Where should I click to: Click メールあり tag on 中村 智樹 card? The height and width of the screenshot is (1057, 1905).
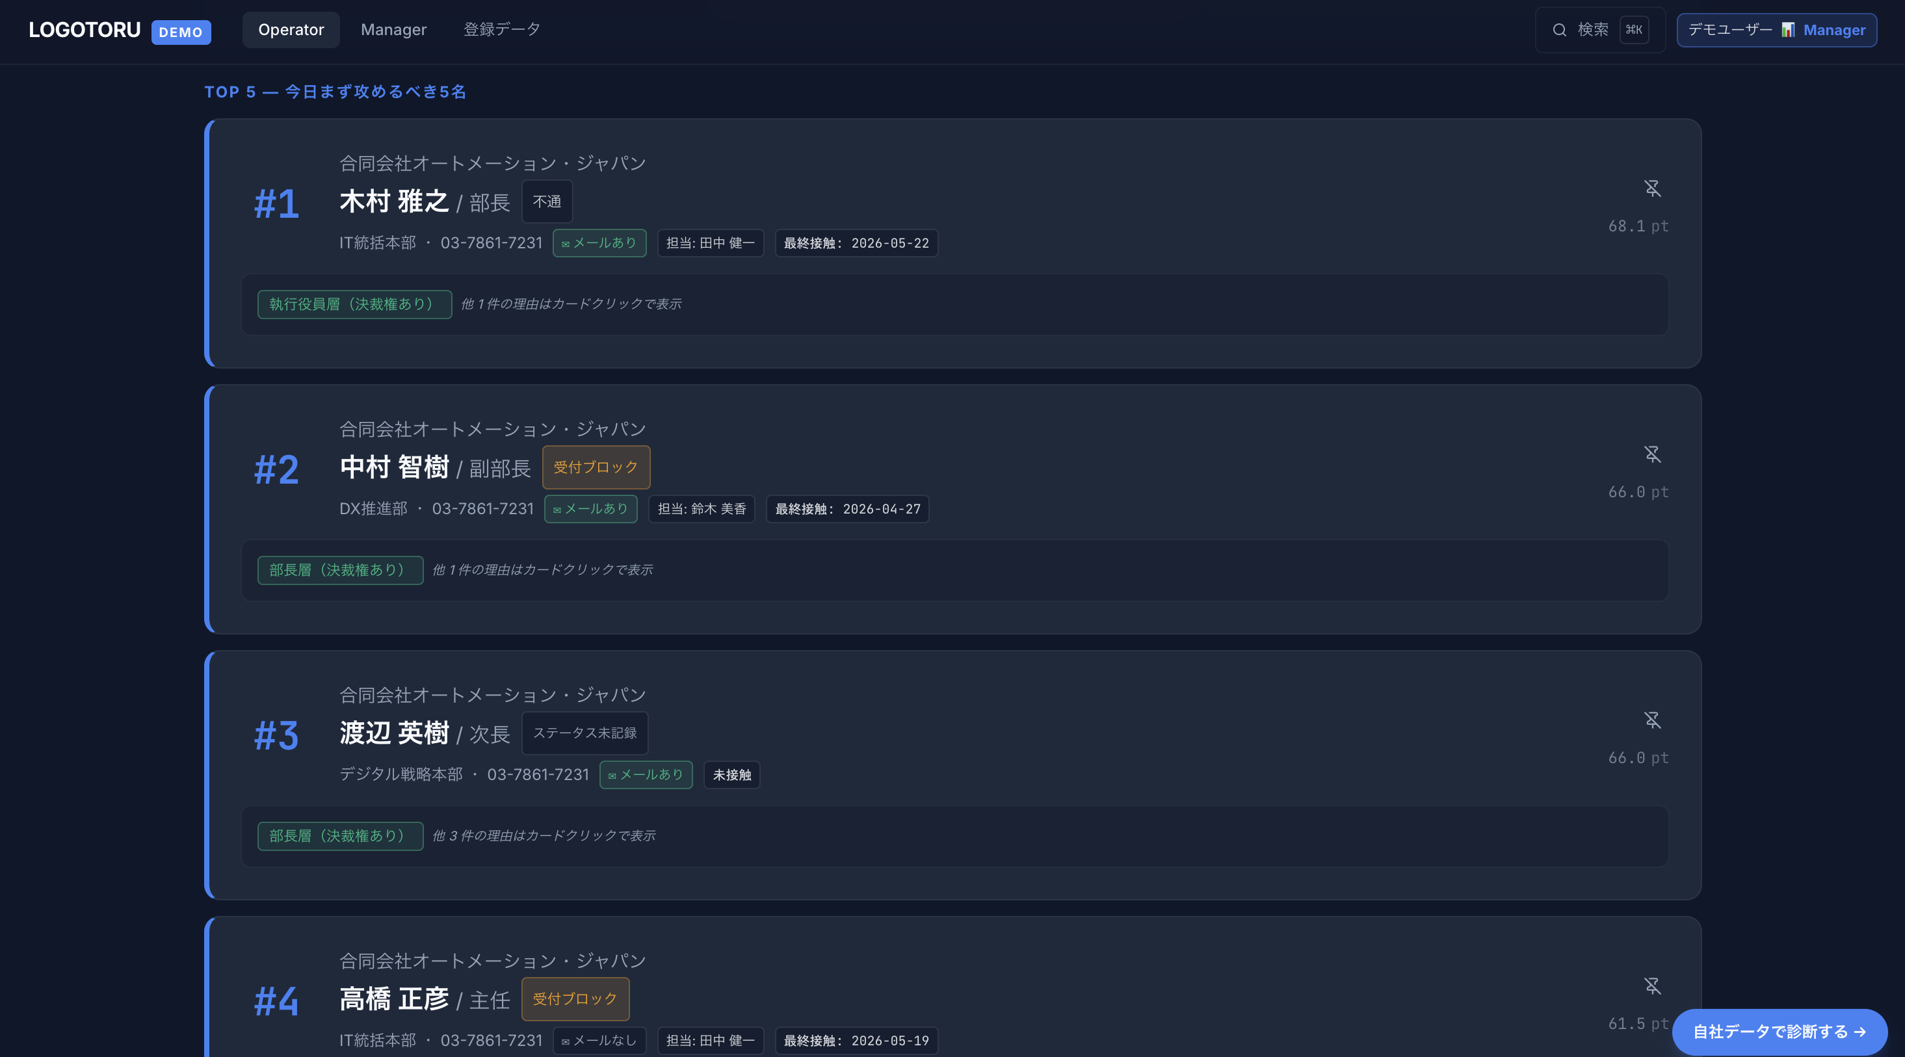click(591, 508)
